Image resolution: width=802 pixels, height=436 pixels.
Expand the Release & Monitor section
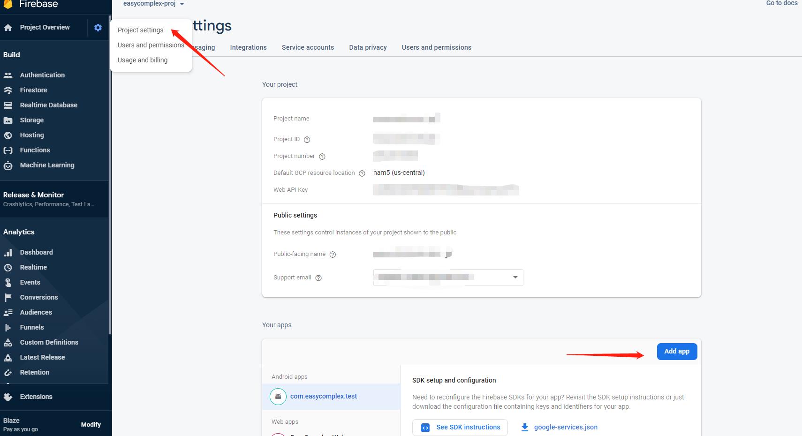54,199
